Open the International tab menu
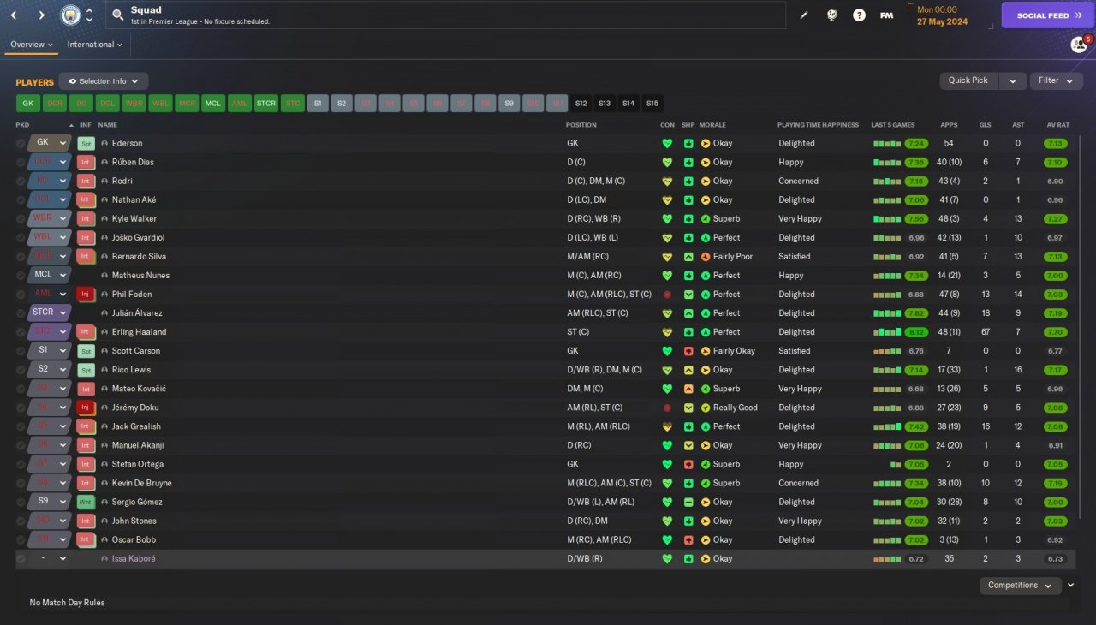Image resolution: width=1096 pixels, height=625 pixels. click(94, 45)
